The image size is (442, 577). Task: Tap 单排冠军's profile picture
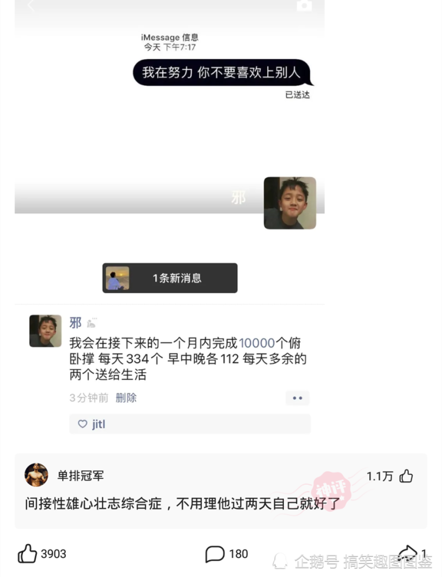click(x=36, y=475)
